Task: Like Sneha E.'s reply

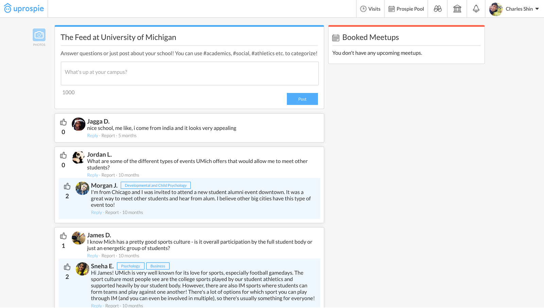Action: coord(67,267)
